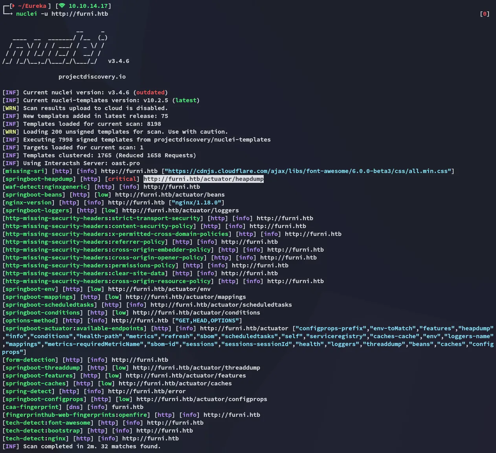
Task: Click the actuator/loggers URL
Action: (x=180, y=210)
